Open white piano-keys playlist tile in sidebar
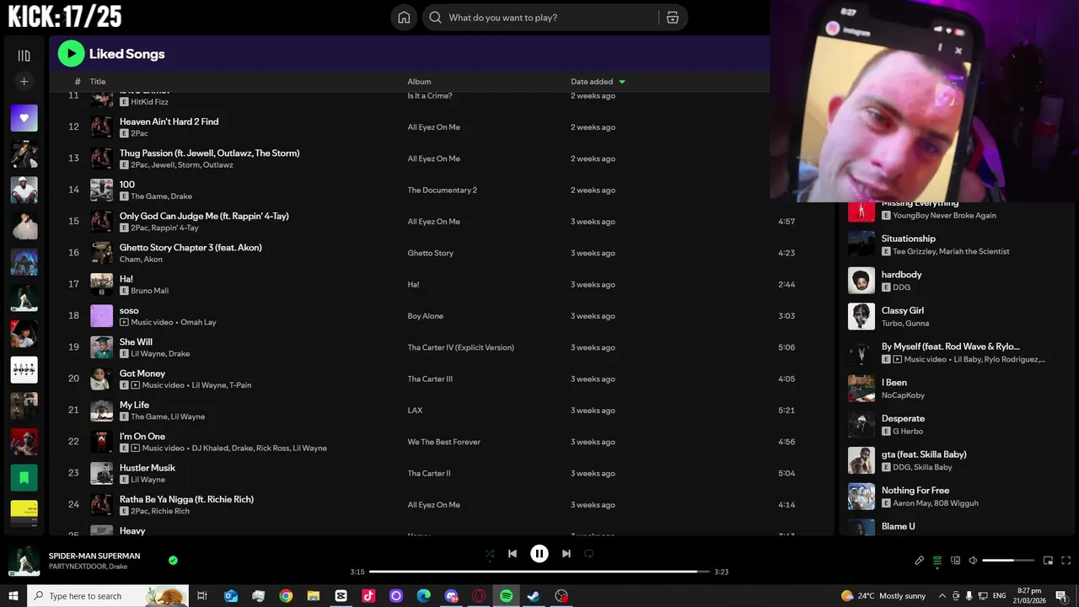This screenshot has width=1079, height=607. point(24,369)
